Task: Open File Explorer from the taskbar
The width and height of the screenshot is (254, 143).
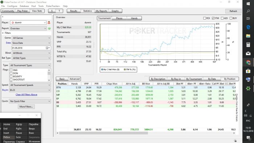Action: click(x=248, y=36)
